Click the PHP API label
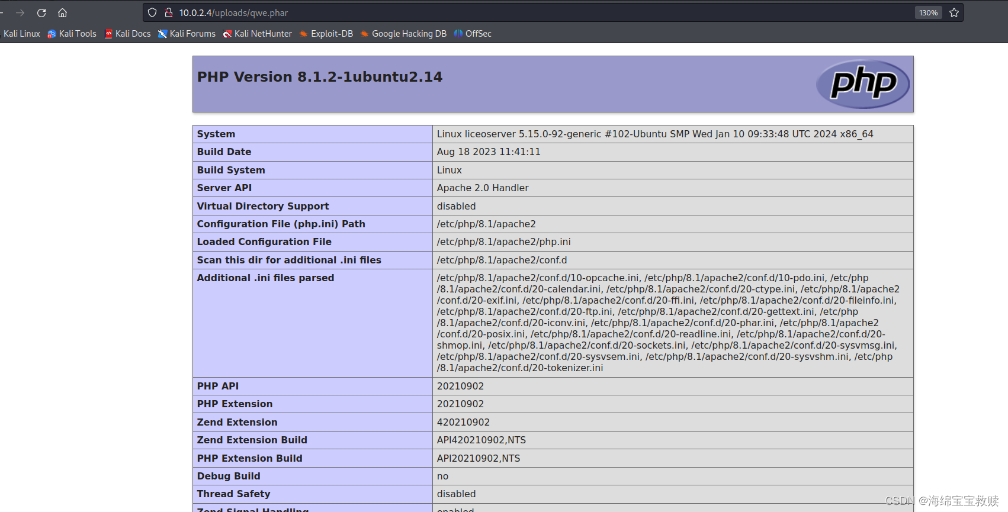The height and width of the screenshot is (512, 1008). coord(218,387)
